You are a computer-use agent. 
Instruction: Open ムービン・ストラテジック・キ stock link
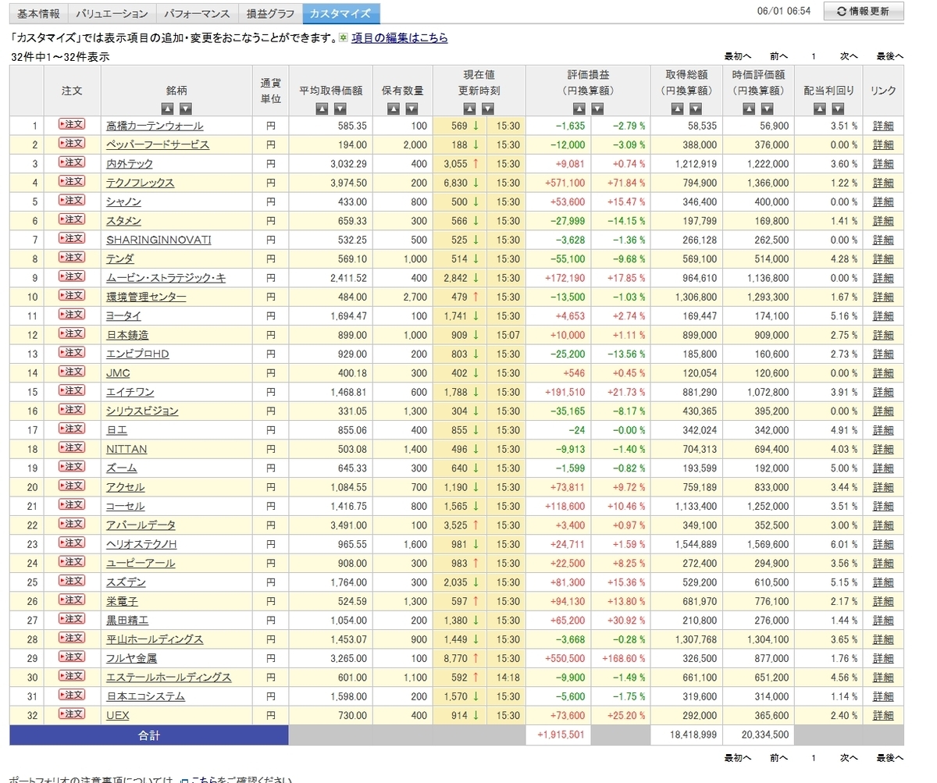pyautogui.click(x=166, y=278)
